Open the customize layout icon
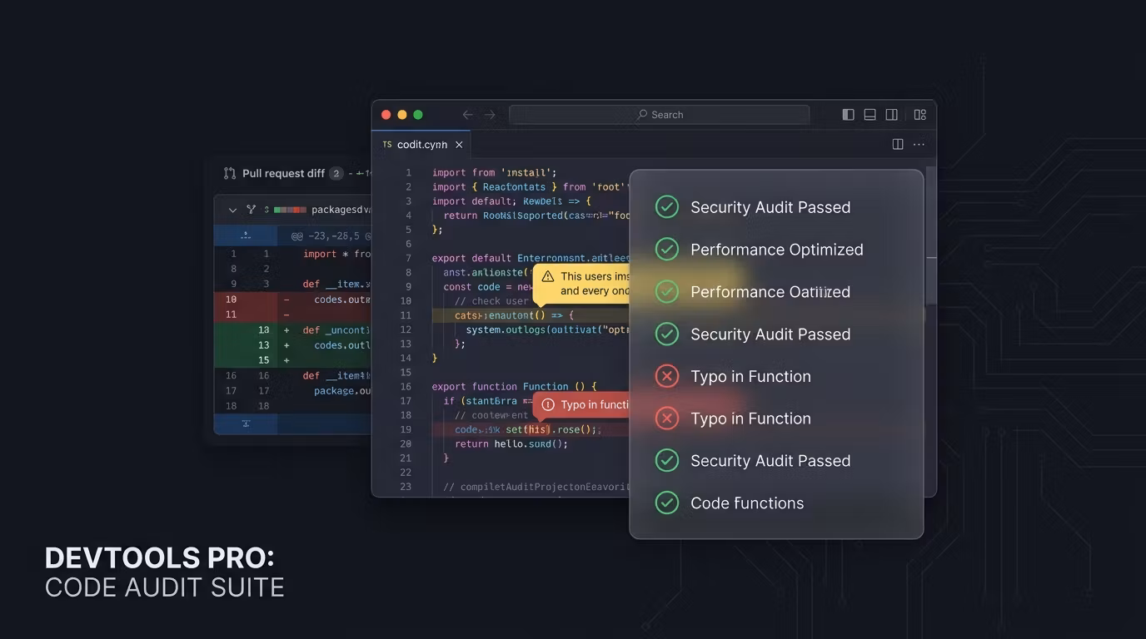This screenshot has width=1146, height=639. click(x=920, y=115)
